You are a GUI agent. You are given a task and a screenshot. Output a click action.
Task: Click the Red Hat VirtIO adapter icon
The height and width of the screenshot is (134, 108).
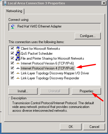point(13,27)
